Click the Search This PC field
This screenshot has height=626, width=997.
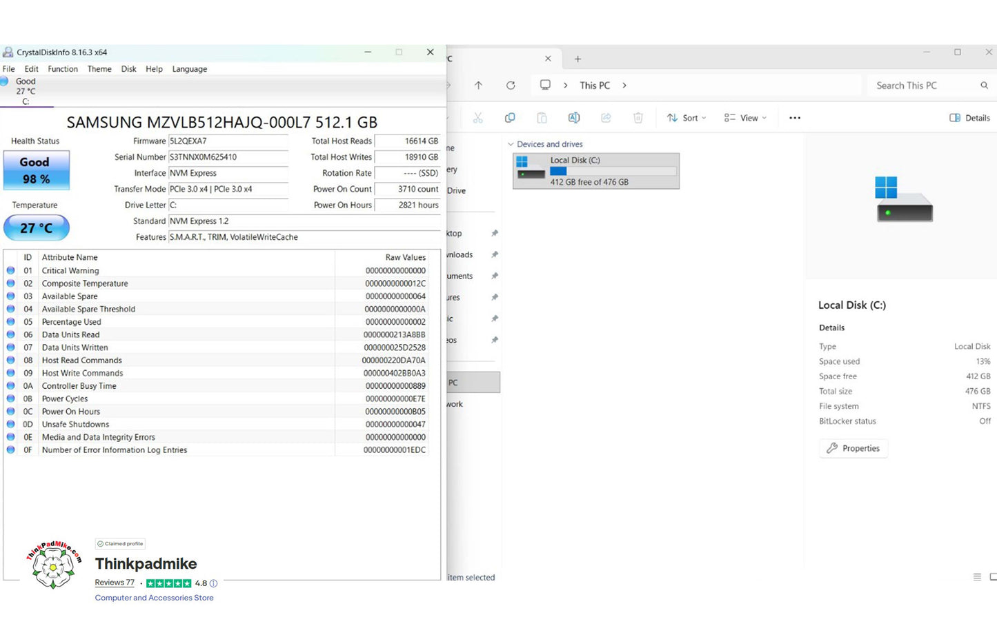(x=925, y=85)
